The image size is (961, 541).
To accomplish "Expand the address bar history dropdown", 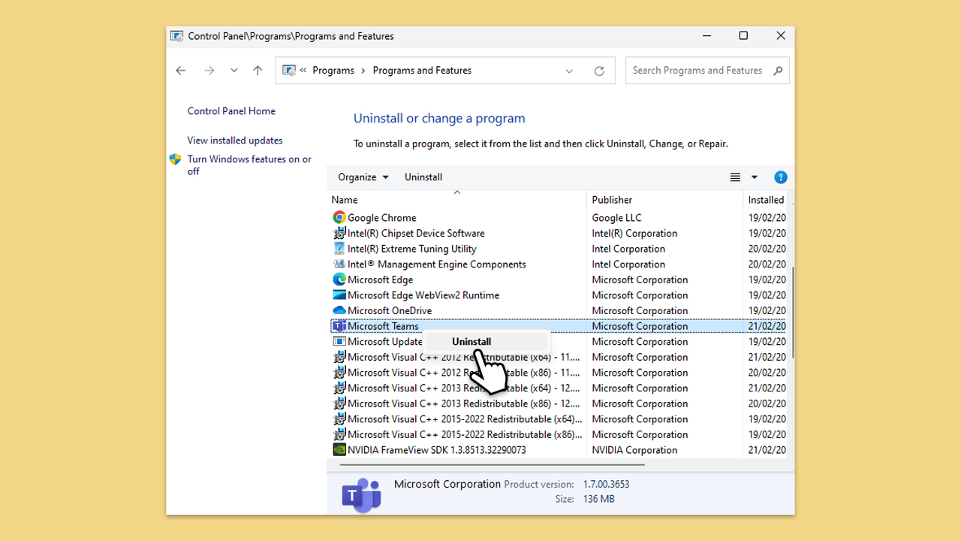I will 569,71.
